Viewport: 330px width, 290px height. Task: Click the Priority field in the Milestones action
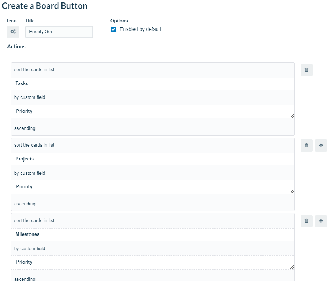tap(153, 262)
